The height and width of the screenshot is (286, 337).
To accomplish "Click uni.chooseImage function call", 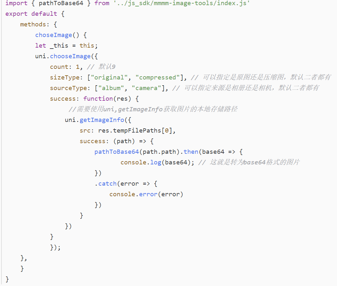I will click(63, 56).
